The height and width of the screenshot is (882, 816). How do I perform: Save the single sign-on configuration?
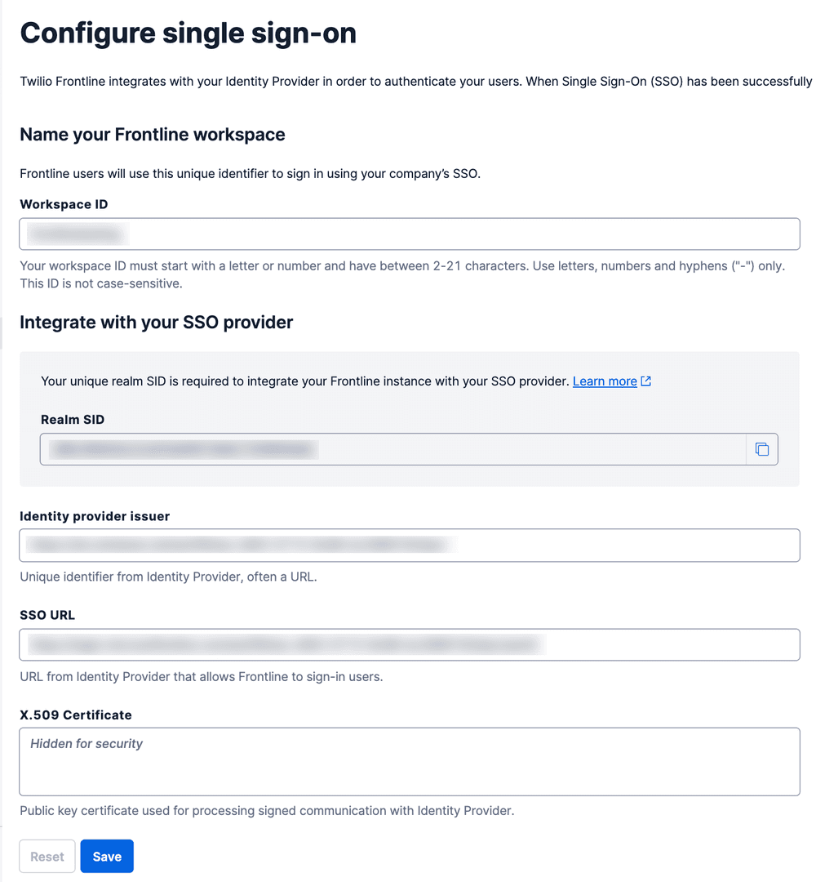(107, 856)
